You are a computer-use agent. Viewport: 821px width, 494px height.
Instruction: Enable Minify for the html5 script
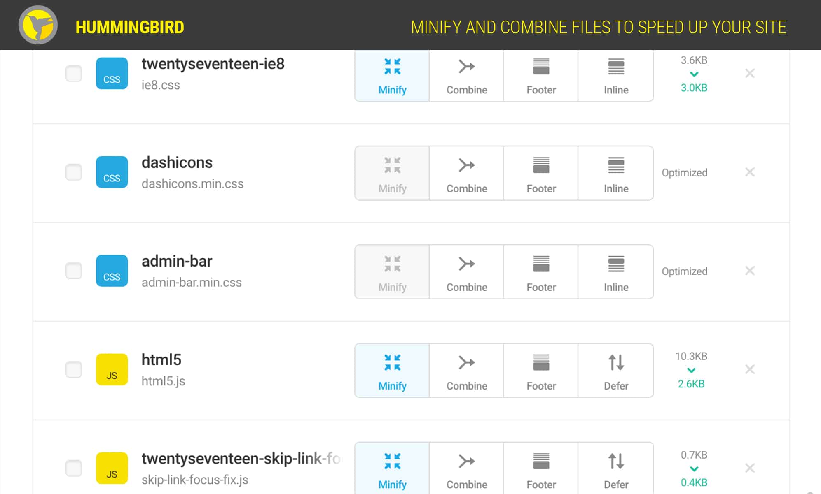coord(391,369)
